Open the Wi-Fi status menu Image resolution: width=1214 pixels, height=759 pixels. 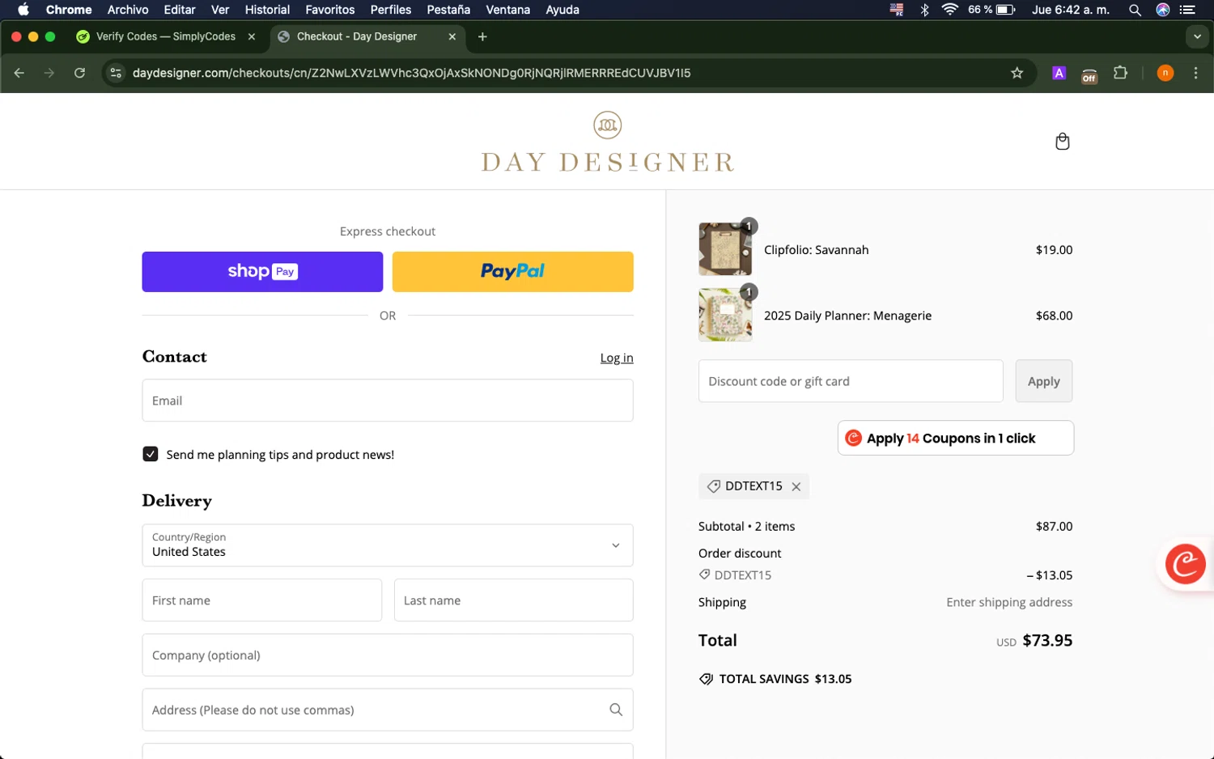click(950, 10)
